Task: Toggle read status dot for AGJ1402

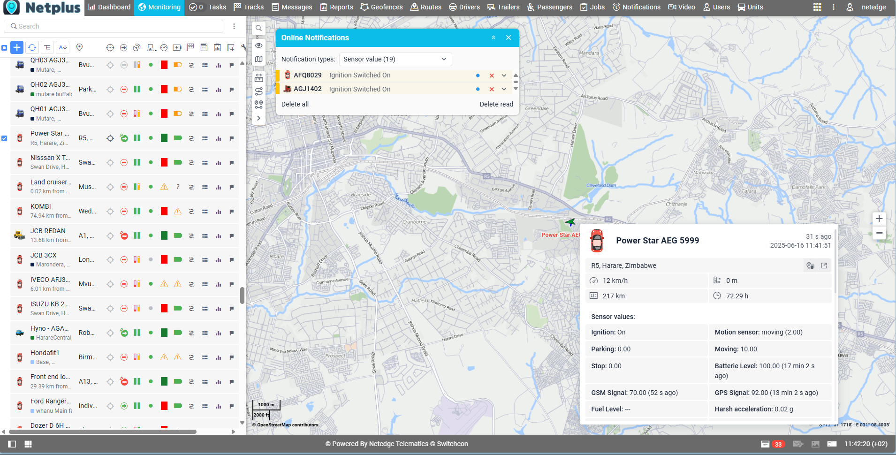Action: click(478, 89)
